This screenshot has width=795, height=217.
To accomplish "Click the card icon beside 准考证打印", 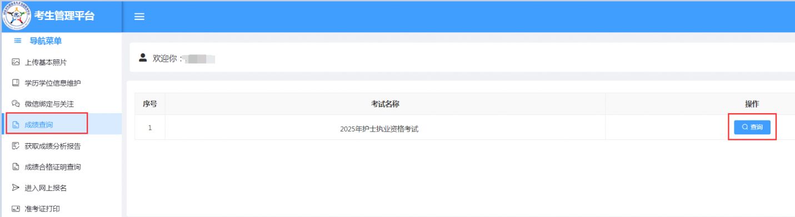I will coord(16,209).
